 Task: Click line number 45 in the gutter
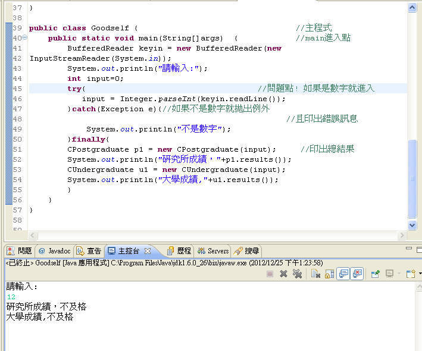pyautogui.click(x=17, y=89)
